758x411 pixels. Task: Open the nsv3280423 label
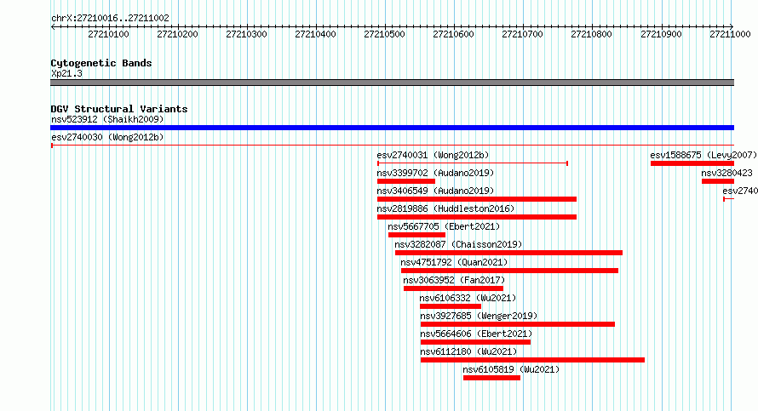pyautogui.click(x=727, y=173)
